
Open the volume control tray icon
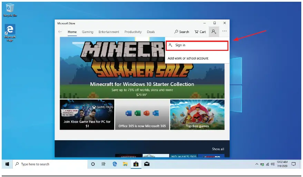coord(273,164)
